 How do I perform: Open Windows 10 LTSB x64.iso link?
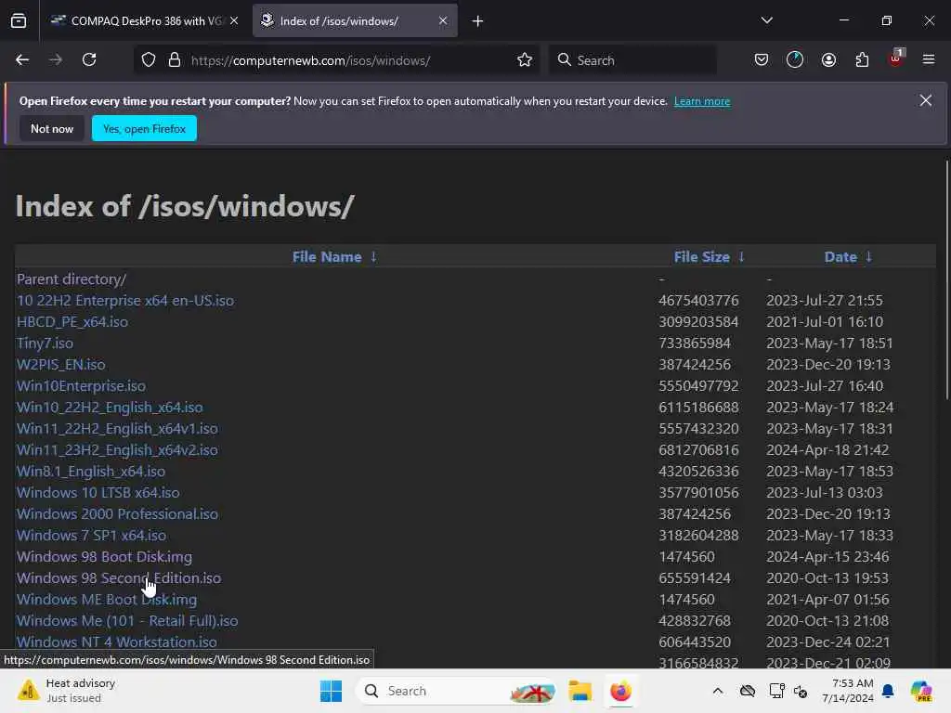(x=98, y=493)
